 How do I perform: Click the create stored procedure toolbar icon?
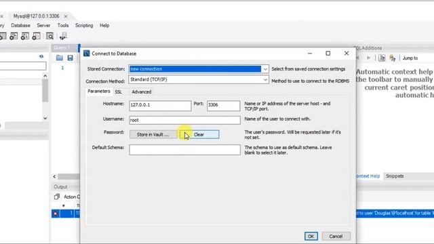tap(24, 36)
